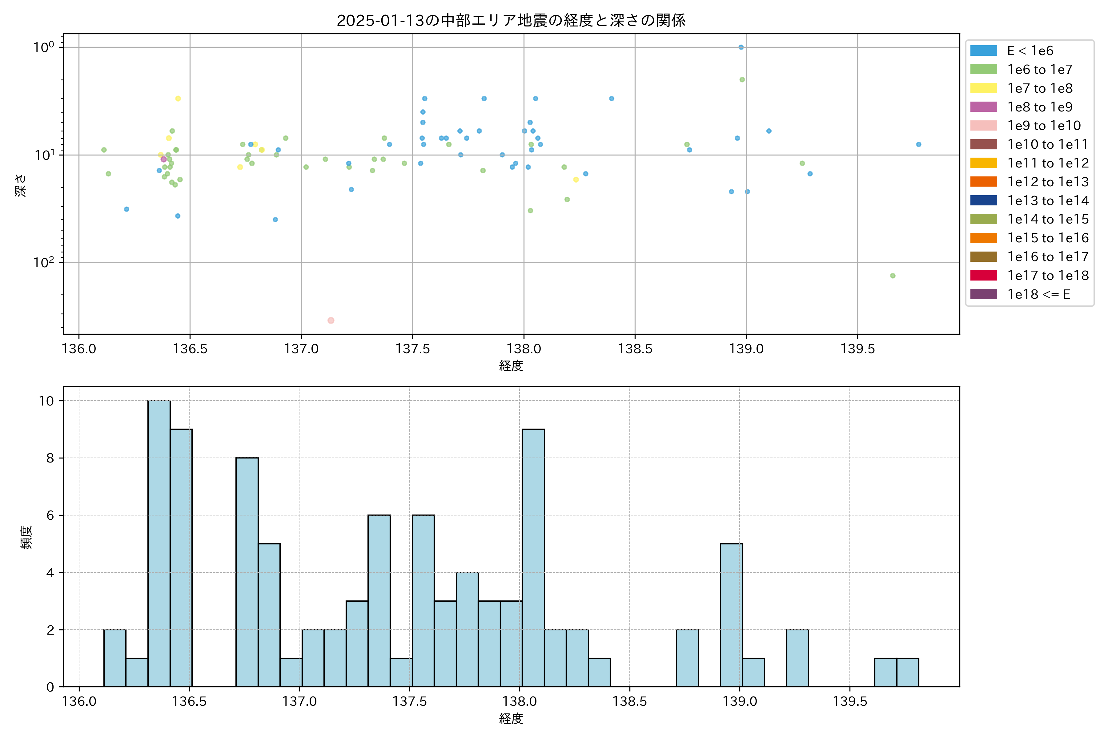This screenshot has height=739, width=1108.
Task: Click the dark blue 1e13 to 1e14 swatch
Action: (983, 200)
